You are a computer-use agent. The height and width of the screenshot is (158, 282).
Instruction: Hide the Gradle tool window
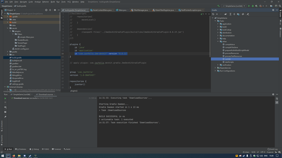coord(277,10)
